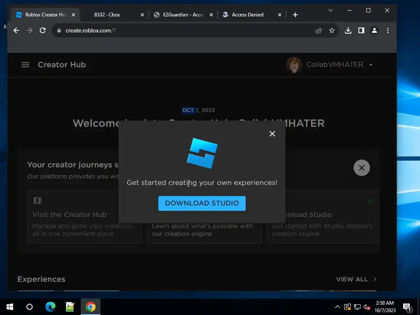Open the taskbar clock and date
This screenshot has height=315, width=420.
[385, 307]
